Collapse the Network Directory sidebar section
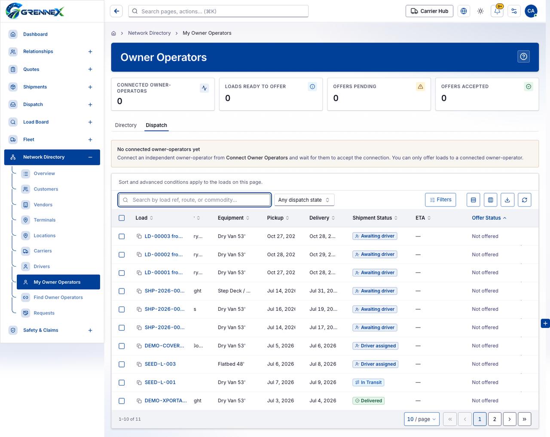 pyautogui.click(x=90, y=157)
